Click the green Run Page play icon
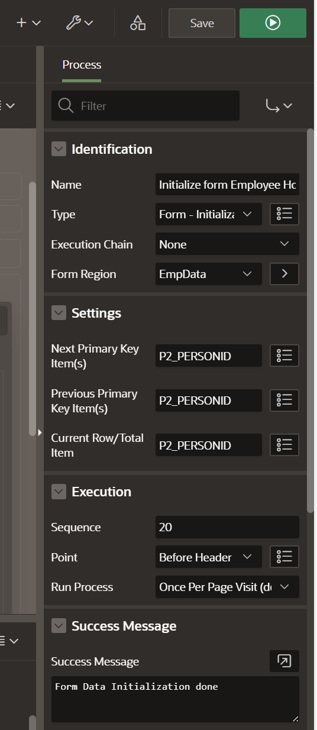The height and width of the screenshot is (730, 317). coord(273,23)
